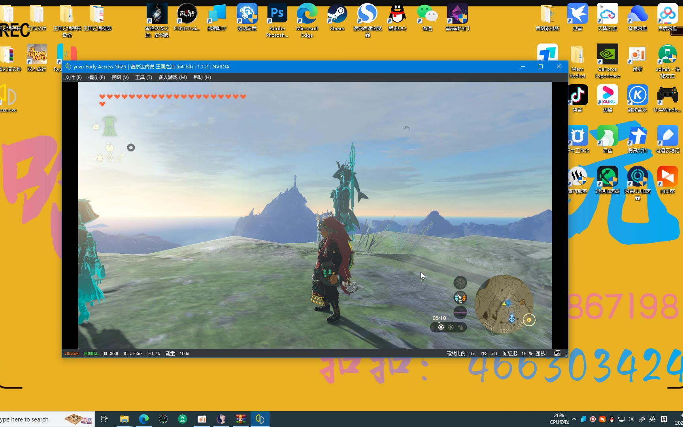Image resolution: width=683 pixels, height=427 pixels.
Task: Launch the 霍格沃茨之遗 game shortcut
Action: point(157,20)
